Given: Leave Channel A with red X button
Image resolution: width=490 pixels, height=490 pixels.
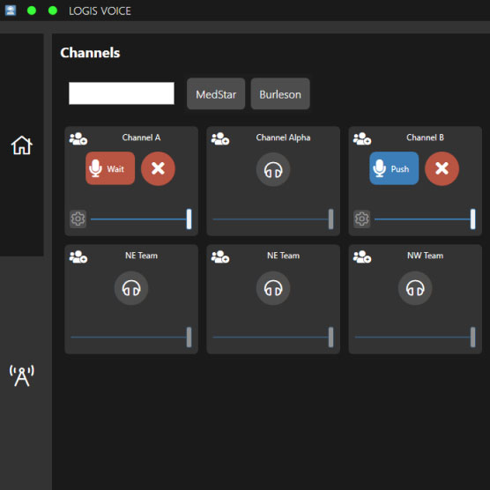Looking at the screenshot, I should (x=158, y=168).
